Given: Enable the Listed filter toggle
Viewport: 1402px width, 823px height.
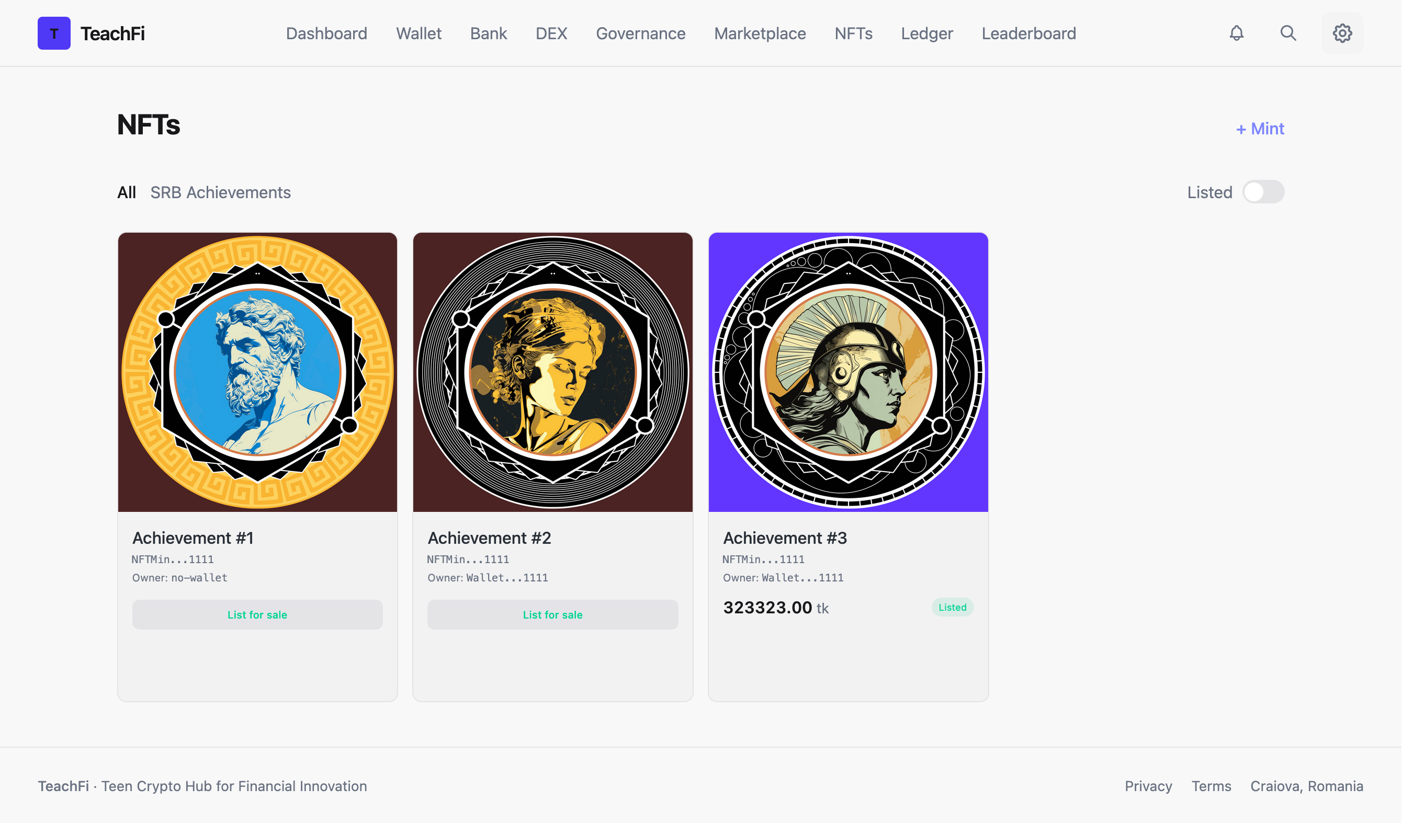Looking at the screenshot, I should coord(1263,192).
